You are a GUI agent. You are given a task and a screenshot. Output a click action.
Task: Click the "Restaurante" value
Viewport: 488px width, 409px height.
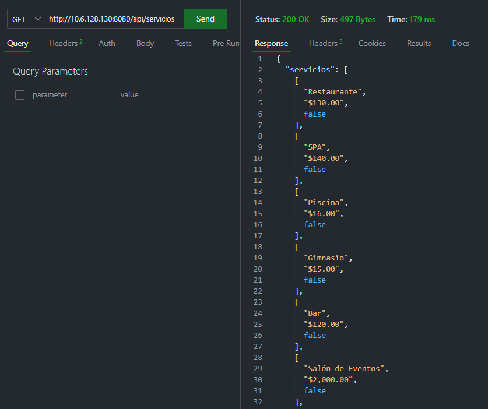[x=333, y=91]
